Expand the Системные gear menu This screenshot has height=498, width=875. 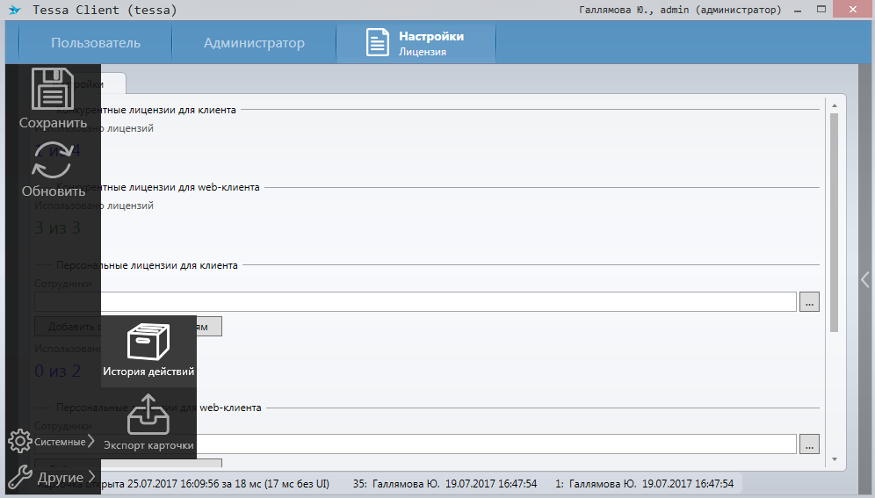click(x=51, y=441)
